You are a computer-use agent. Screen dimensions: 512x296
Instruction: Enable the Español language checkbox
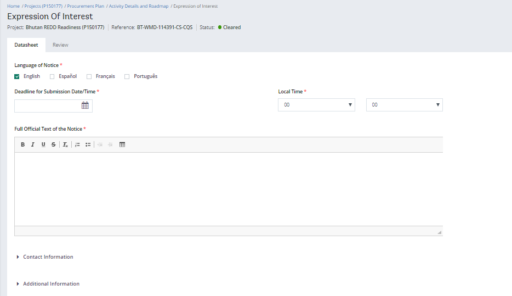coord(52,76)
